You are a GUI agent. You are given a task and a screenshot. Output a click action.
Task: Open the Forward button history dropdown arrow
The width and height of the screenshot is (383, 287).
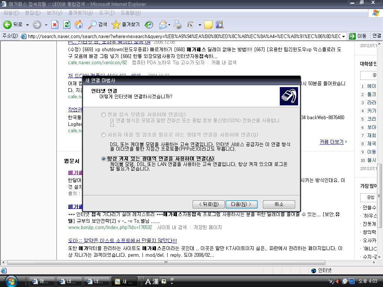46,25
